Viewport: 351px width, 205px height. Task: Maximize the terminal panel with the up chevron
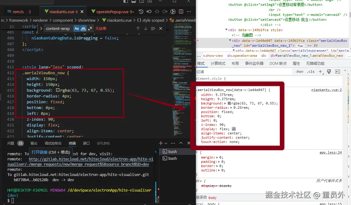[181, 143]
